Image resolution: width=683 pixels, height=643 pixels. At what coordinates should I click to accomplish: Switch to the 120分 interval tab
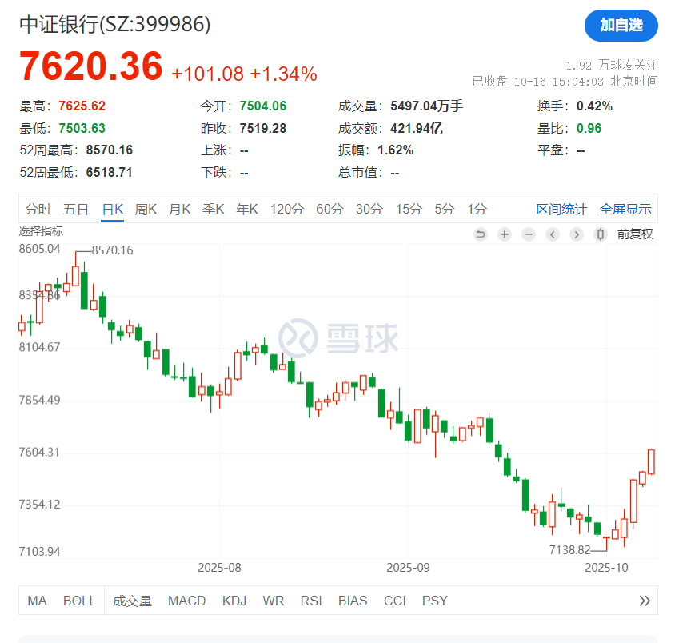286,209
